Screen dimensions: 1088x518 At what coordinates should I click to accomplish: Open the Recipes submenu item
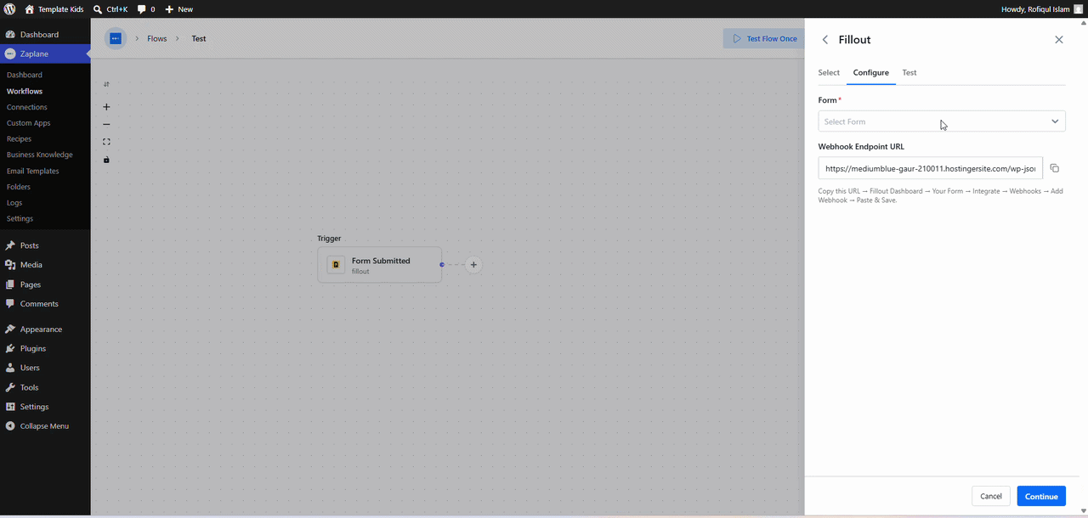coord(20,138)
